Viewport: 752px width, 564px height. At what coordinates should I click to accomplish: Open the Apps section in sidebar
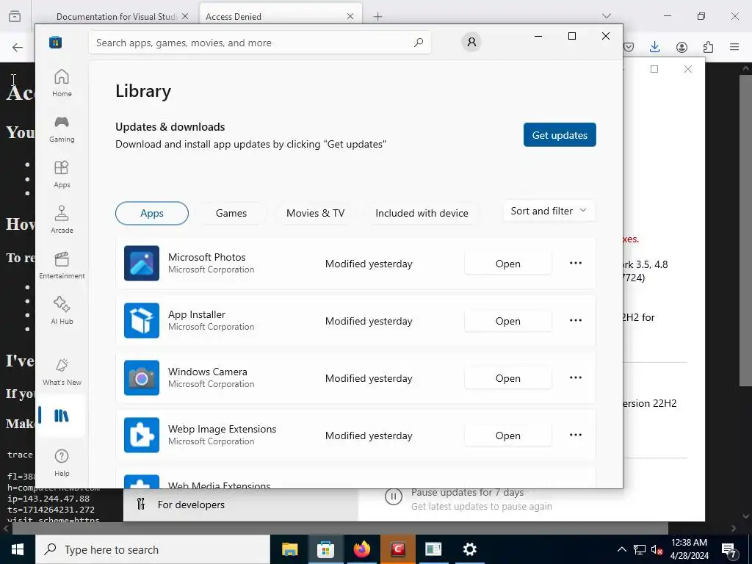click(62, 175)
